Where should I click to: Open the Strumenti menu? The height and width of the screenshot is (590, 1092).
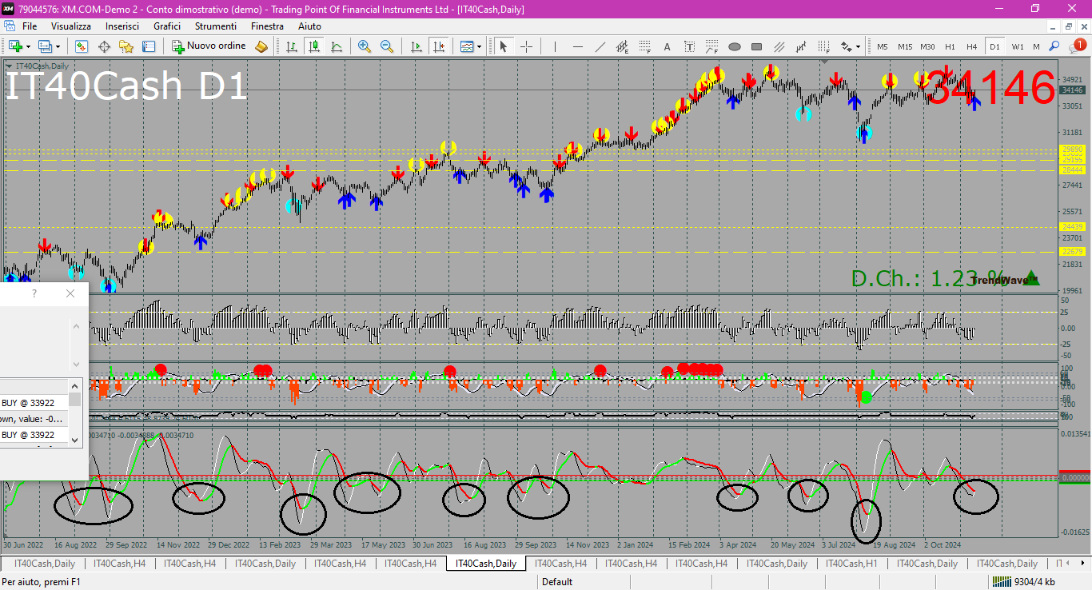click(x=216, y=26)
